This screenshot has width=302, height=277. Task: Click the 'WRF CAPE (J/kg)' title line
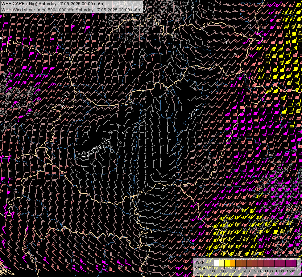[53, 4]
